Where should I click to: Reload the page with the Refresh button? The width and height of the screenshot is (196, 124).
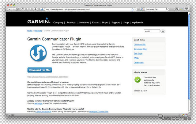point(23,9)
